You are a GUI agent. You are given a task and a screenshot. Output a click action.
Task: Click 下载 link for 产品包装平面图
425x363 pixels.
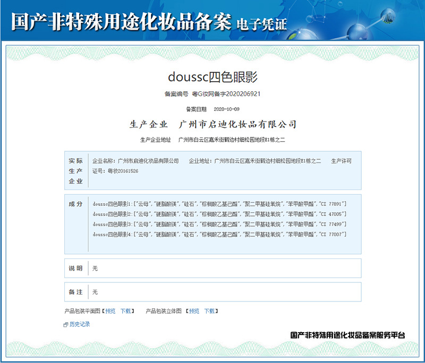[125, 311]
